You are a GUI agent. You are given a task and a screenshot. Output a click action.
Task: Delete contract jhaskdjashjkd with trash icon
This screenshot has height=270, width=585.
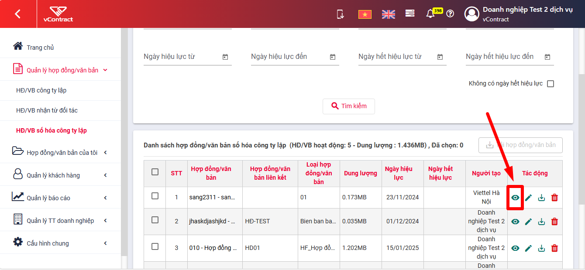coord(554,222)
